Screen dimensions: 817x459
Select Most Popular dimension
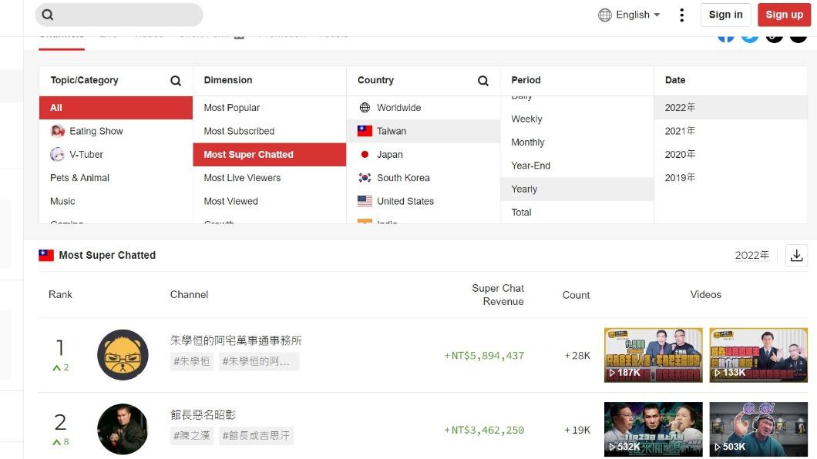click(x=270, y=108)
